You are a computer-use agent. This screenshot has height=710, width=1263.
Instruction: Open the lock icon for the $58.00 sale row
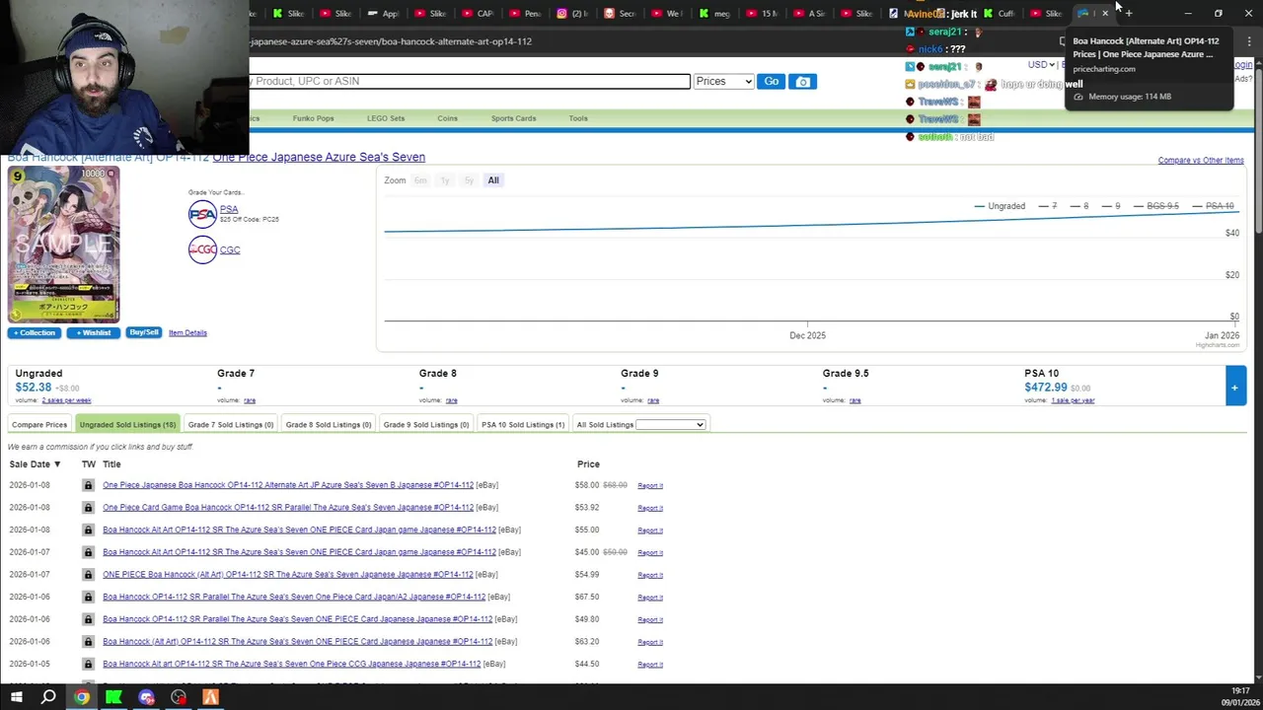click(x=88, y=485)
